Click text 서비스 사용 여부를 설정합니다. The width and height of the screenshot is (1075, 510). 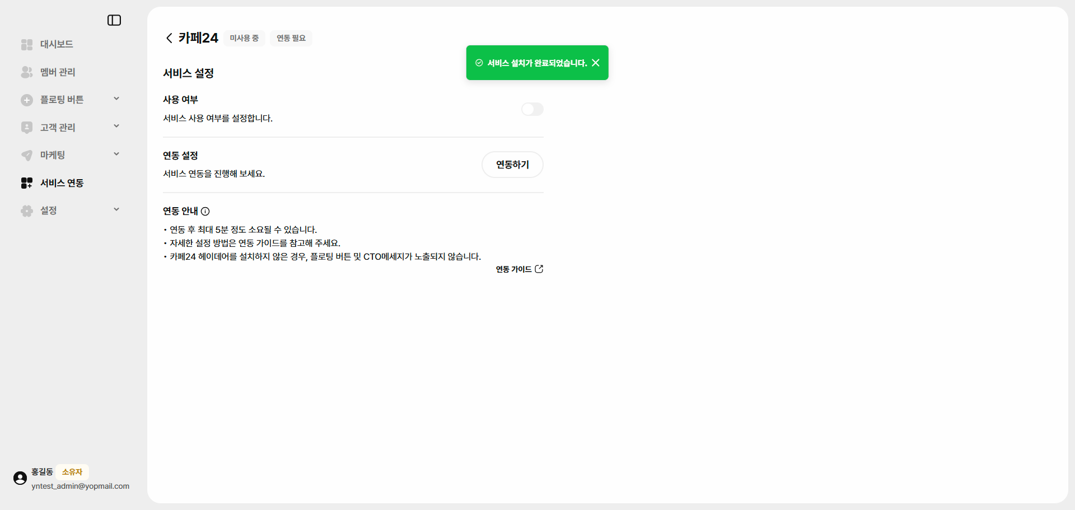[x=218, y=118]
